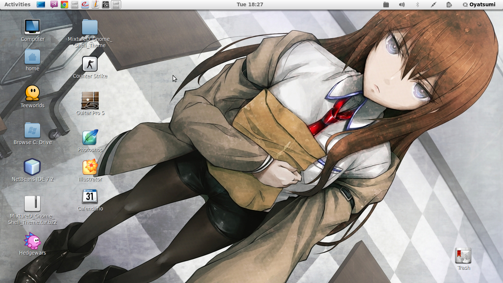Screen dimensions: 503x283
Task: Click the outlined file cabinet icon after the gear
Action: point(116,4)
